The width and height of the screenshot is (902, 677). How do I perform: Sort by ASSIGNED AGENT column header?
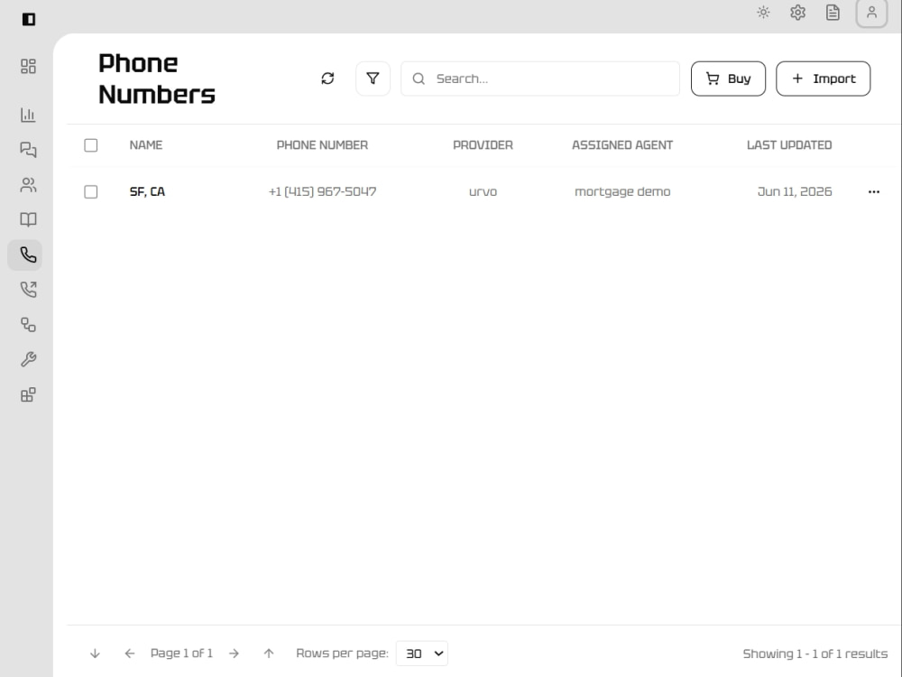pos(622,145)
